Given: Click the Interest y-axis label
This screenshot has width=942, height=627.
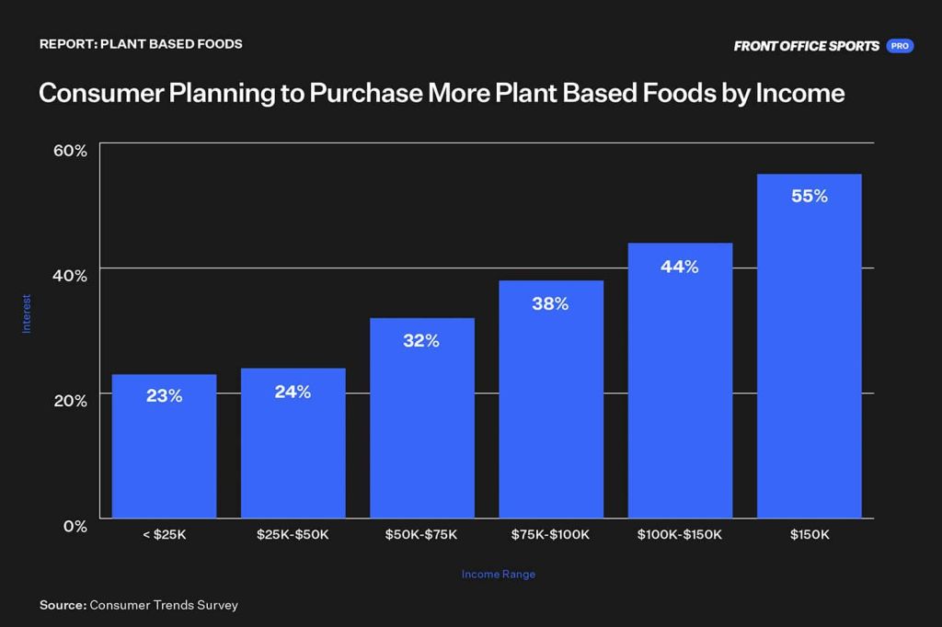Looking at the screenshot, I should (x=27, y=313).
